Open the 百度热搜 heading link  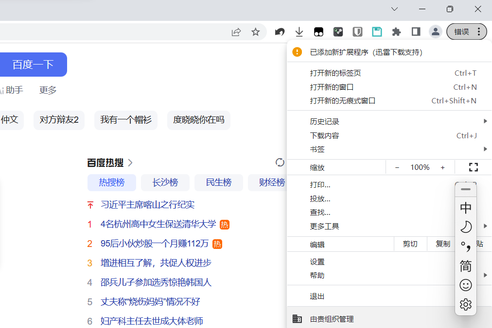110,163
